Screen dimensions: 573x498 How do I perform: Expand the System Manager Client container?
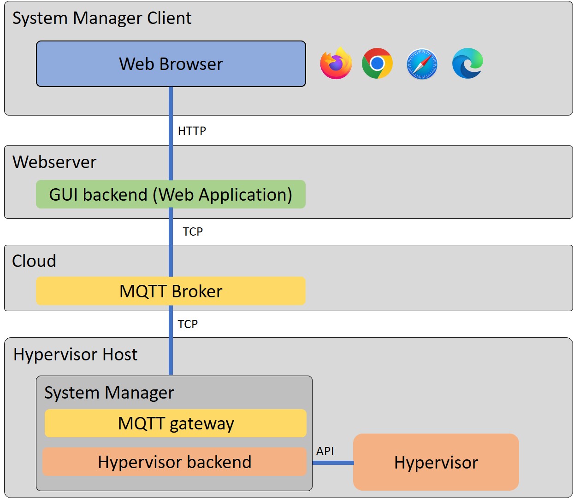[x=102, y=18]
